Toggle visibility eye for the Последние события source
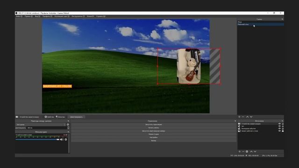Screen dimensions: 299x168 click(x=279, y=129)
